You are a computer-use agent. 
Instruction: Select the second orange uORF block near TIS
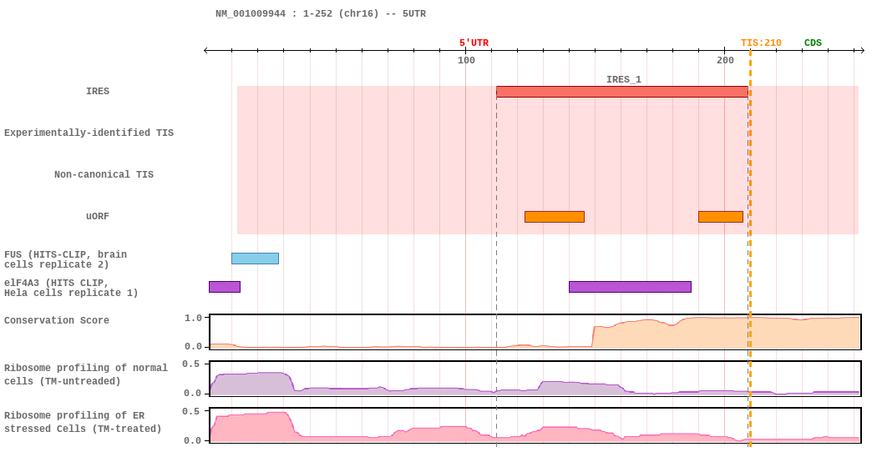[720, 217]
